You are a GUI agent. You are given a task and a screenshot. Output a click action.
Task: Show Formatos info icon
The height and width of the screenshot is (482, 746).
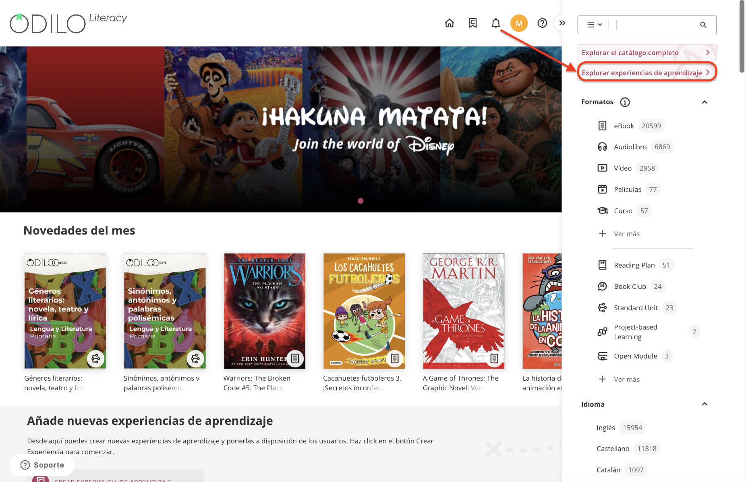(625, 102)
